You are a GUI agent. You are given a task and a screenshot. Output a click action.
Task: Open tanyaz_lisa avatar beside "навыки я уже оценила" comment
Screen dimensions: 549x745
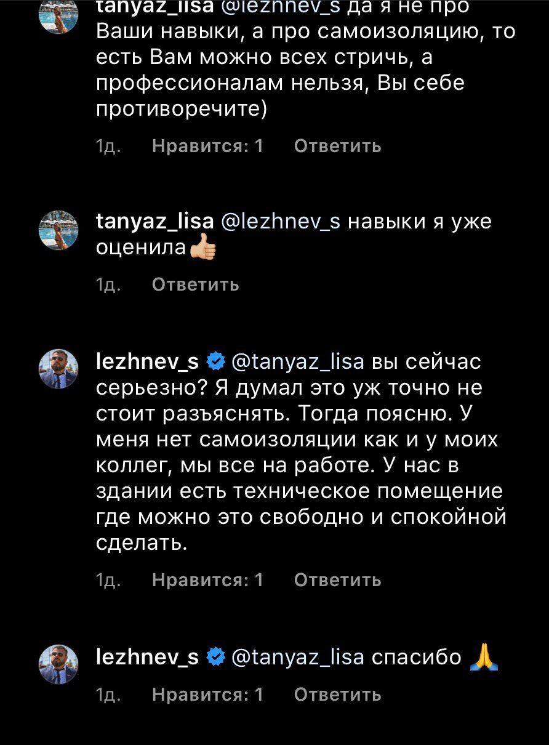(x=59, y=230)
